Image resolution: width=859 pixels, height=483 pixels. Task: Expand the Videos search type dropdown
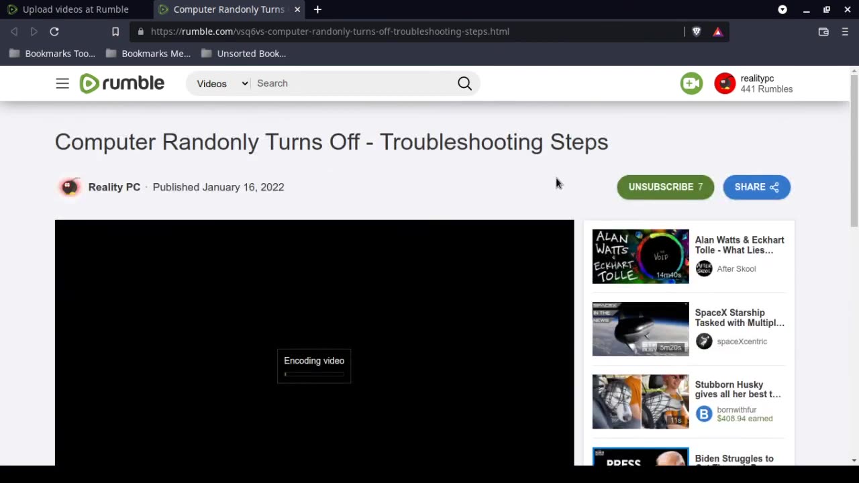click(x=221, y=83)
